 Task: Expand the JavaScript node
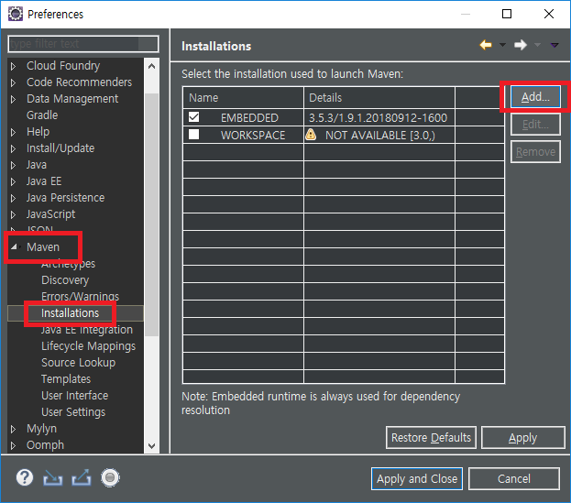click(14, 214)
